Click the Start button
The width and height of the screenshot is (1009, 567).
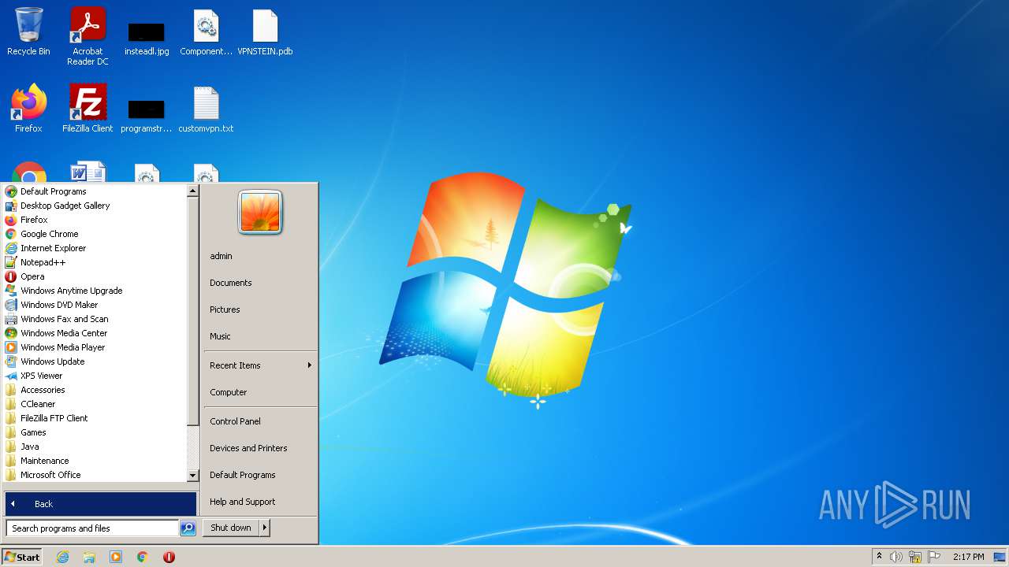click(x=22, y=557)
